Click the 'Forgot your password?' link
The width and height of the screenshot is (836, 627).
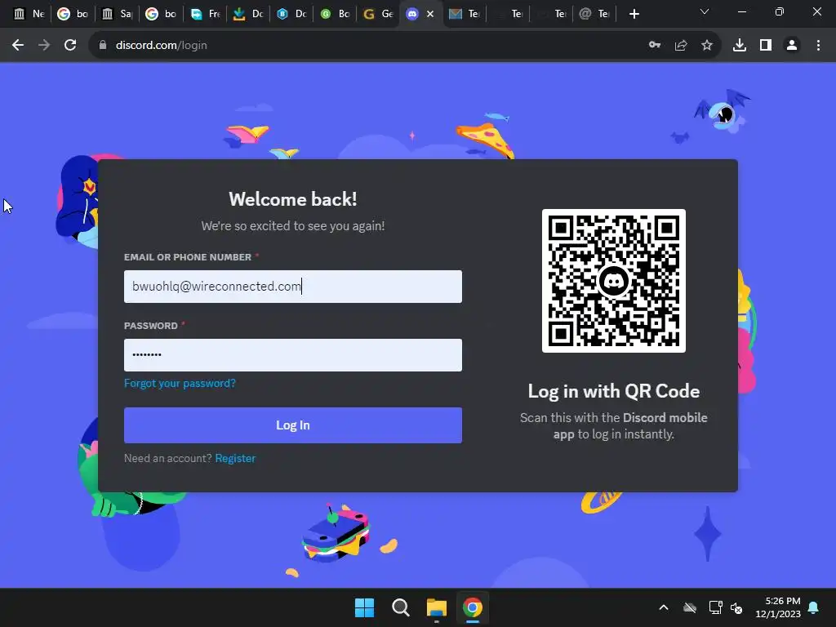click(x=180, y=384)
